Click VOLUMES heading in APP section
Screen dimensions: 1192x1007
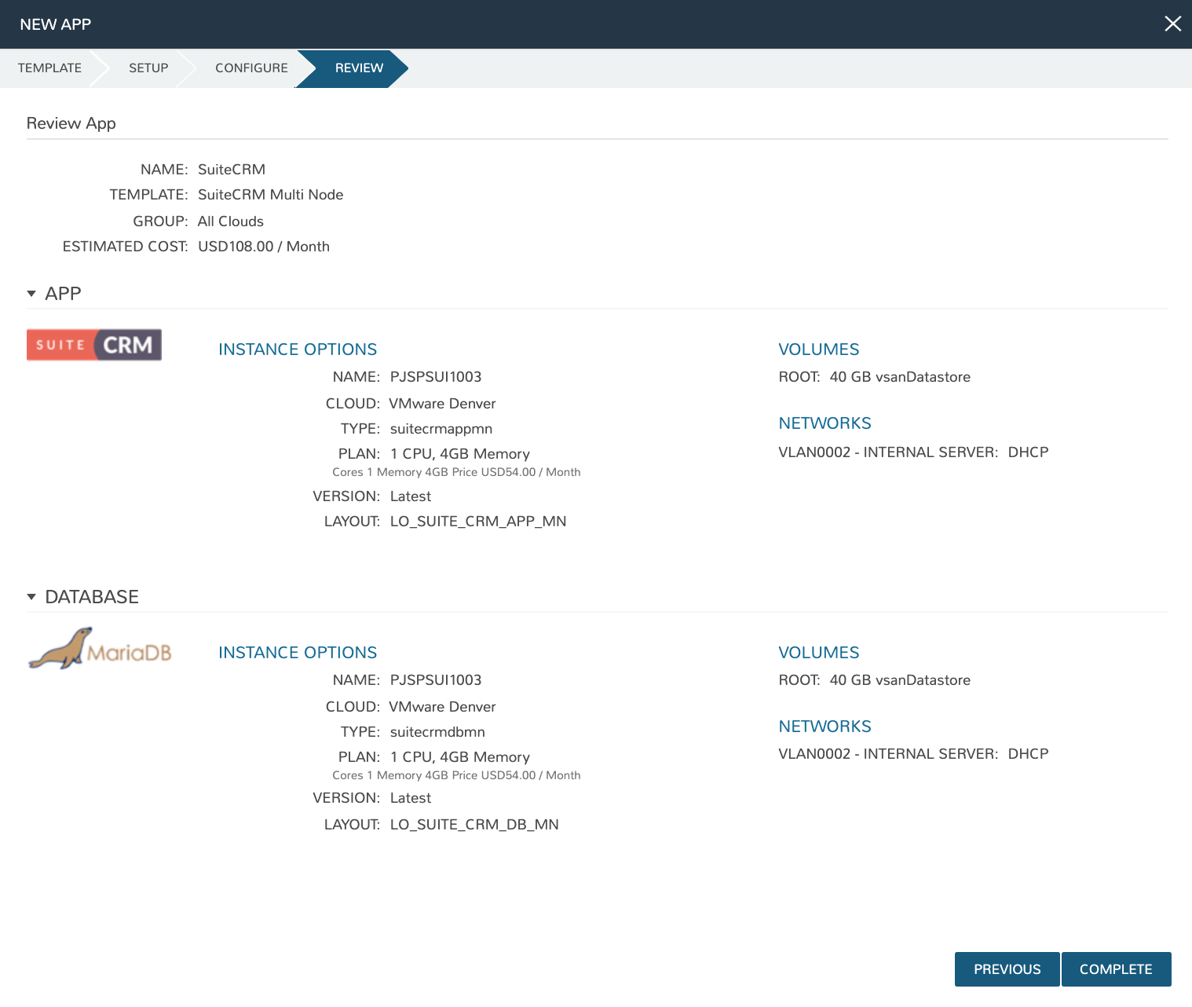pos(818,350)
